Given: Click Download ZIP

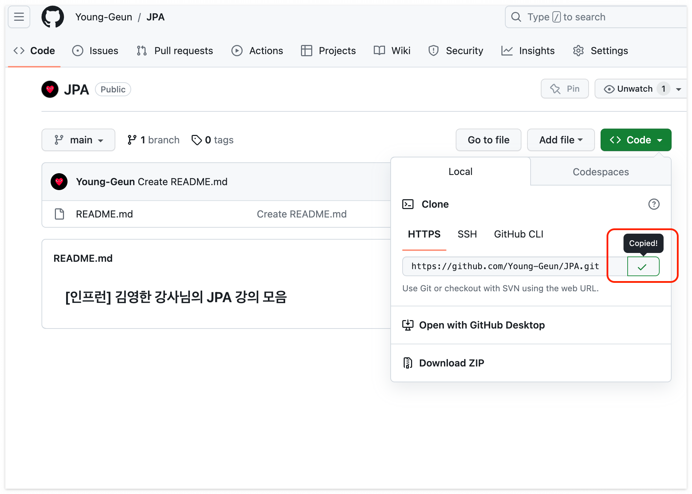Looking at the screenshot, I should [451, 363].
